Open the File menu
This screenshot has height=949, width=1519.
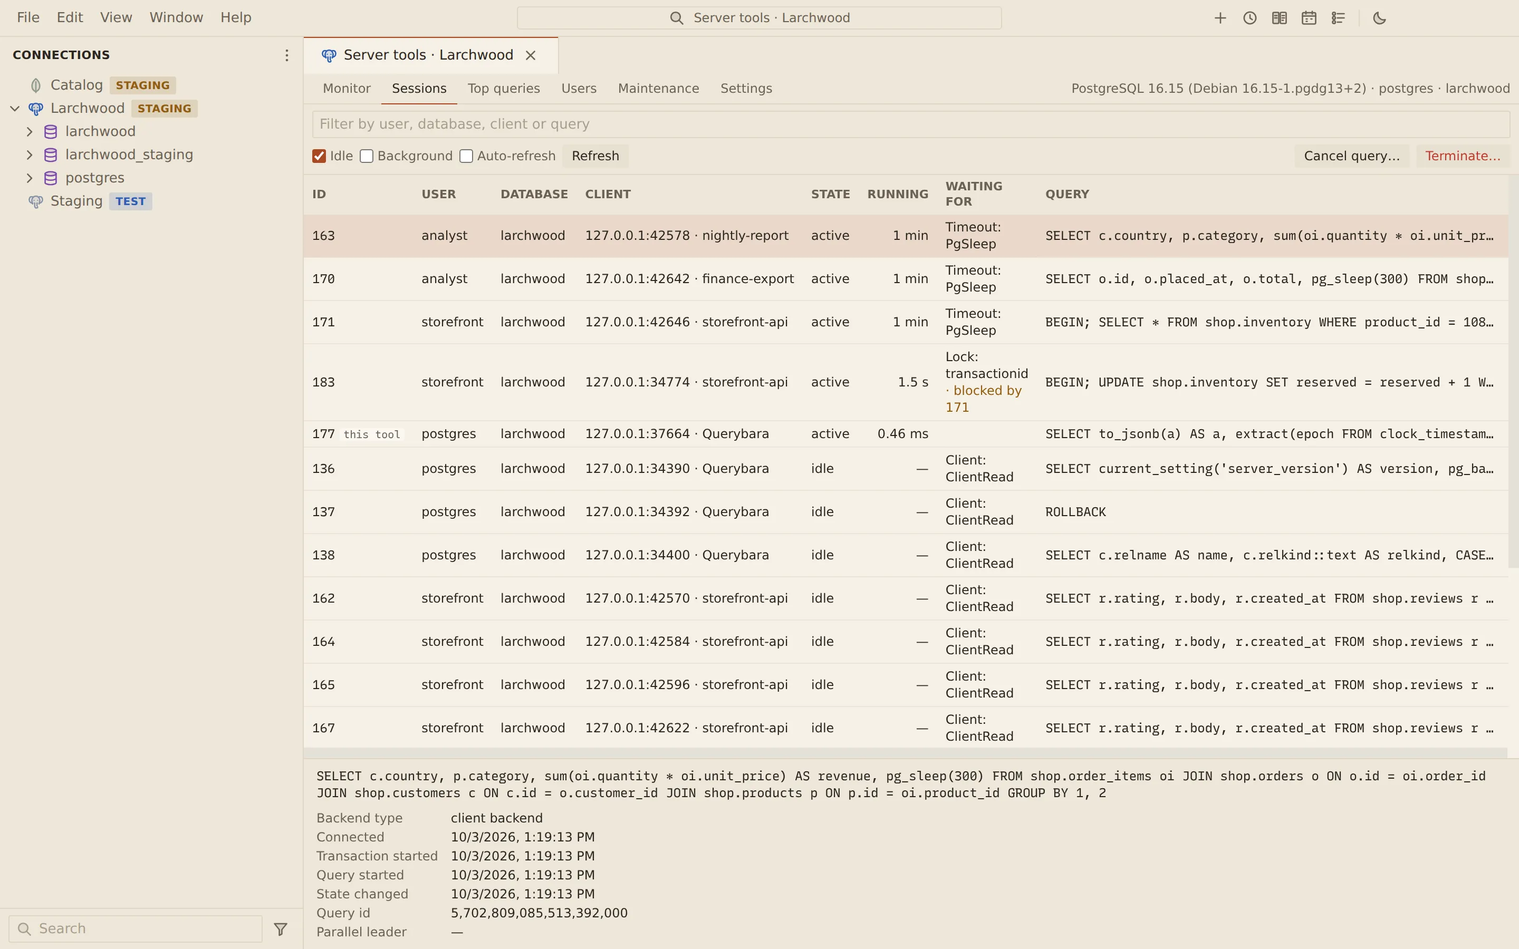coord(28,17)
